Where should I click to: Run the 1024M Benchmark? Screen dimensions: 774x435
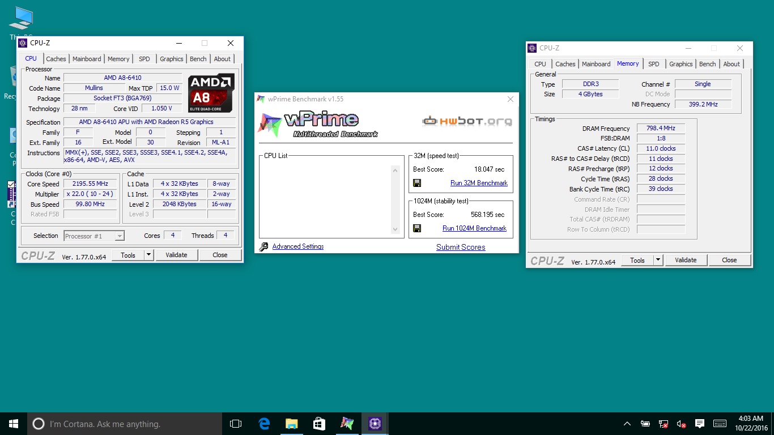coord(474,228)
